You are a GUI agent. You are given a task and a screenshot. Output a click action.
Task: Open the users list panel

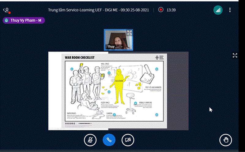pyautogui.click(x=6, y=10)
